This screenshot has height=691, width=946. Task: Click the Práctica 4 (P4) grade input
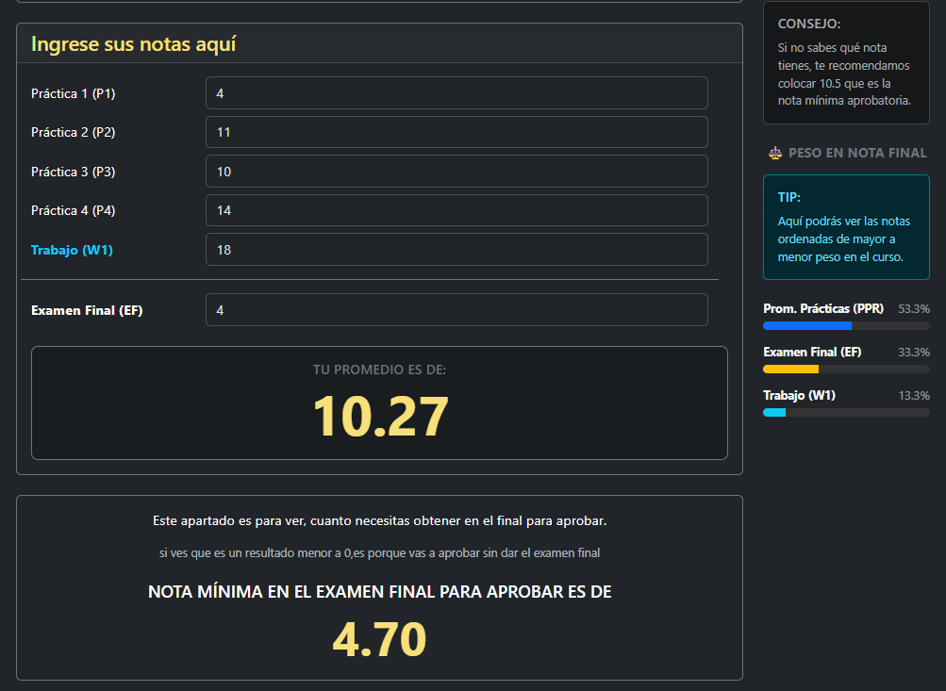tap(456, 210)
